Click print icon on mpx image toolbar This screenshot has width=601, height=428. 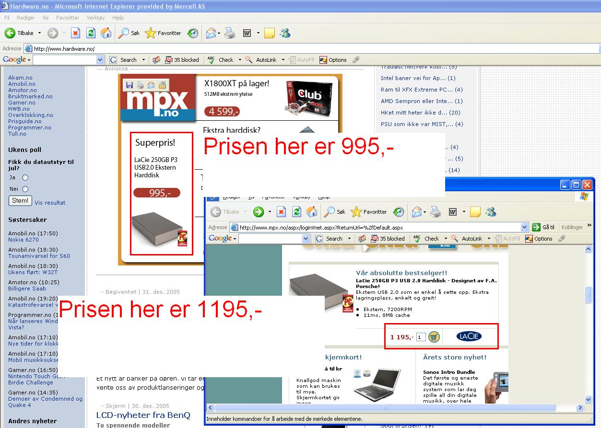point(140,85)
